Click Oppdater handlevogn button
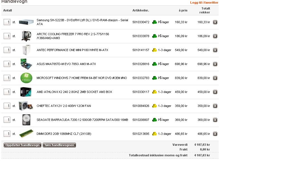Screen dimensions: 308x177 (22, 145)
